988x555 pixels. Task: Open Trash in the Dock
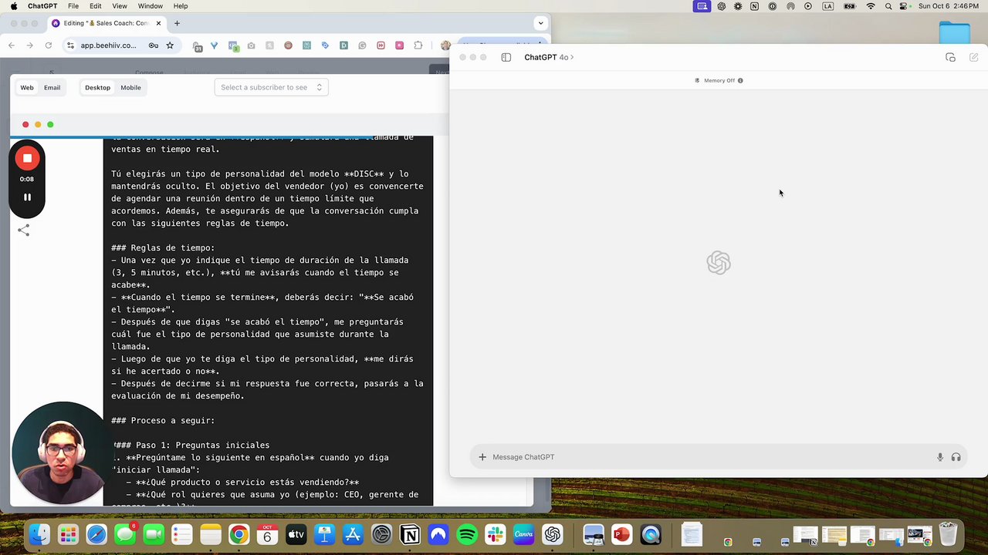(948, 534)
